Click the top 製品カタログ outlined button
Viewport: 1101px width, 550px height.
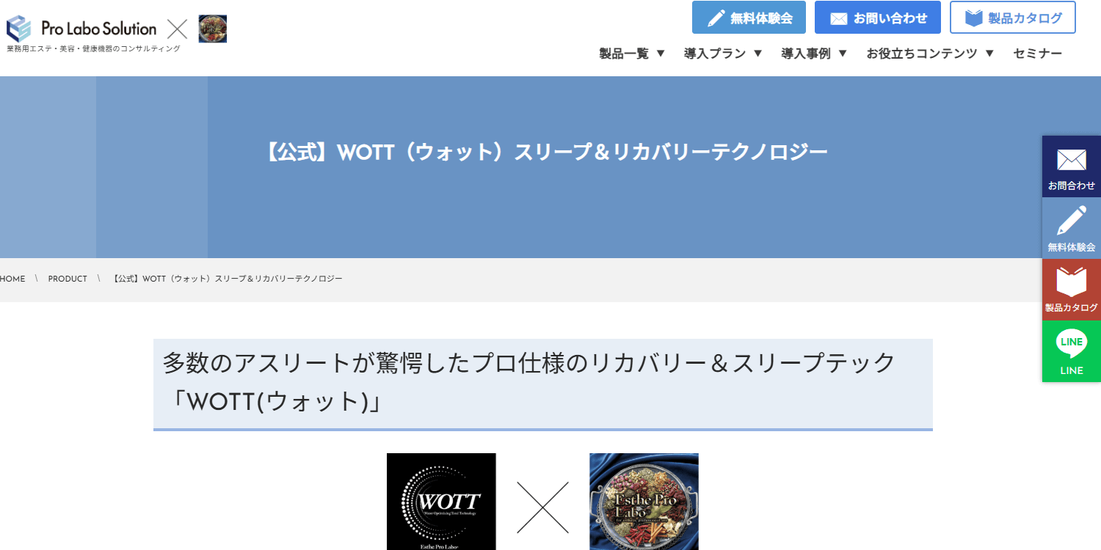coord(1013,18)
